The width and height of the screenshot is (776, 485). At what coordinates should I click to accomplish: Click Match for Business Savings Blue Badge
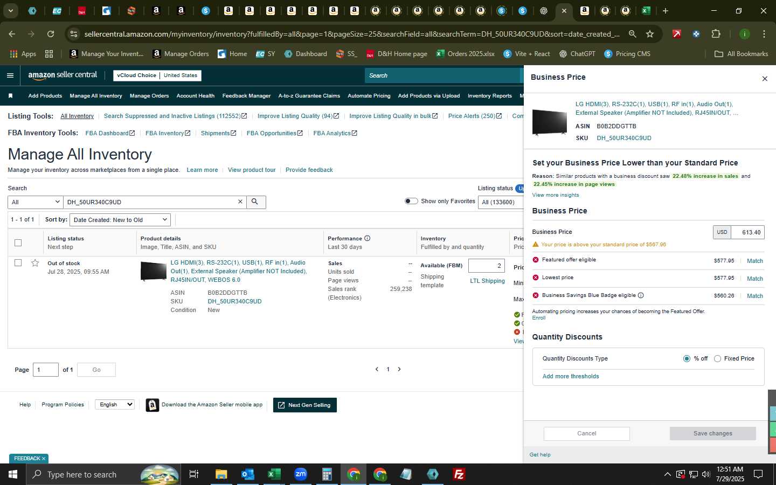coord(754,296)
